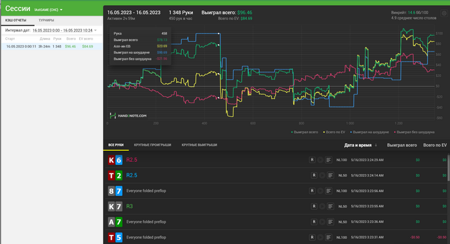Click the Hand2Note logo on the graph
Viewport: 450px width, 244px height.
coord(128,116)
